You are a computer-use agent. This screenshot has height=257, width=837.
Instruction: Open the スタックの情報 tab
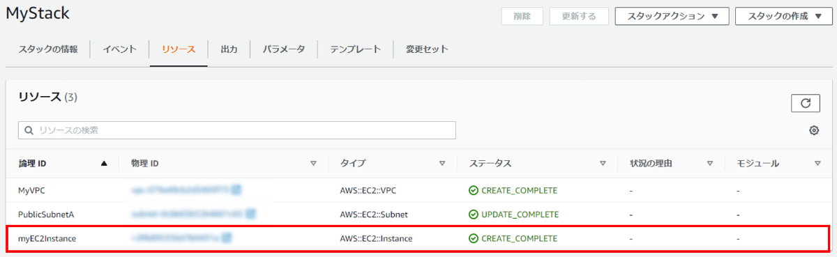48,49
